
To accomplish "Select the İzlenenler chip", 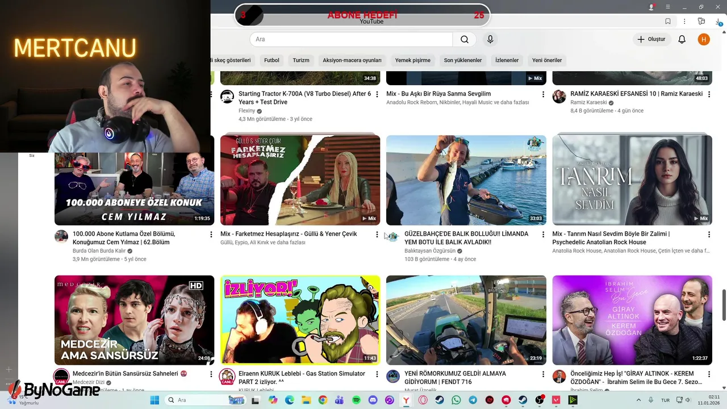I will (x=507, y=60).
